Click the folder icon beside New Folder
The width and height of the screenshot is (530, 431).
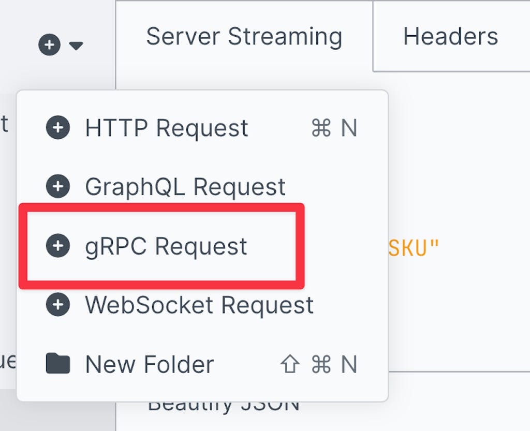point(58,364)
